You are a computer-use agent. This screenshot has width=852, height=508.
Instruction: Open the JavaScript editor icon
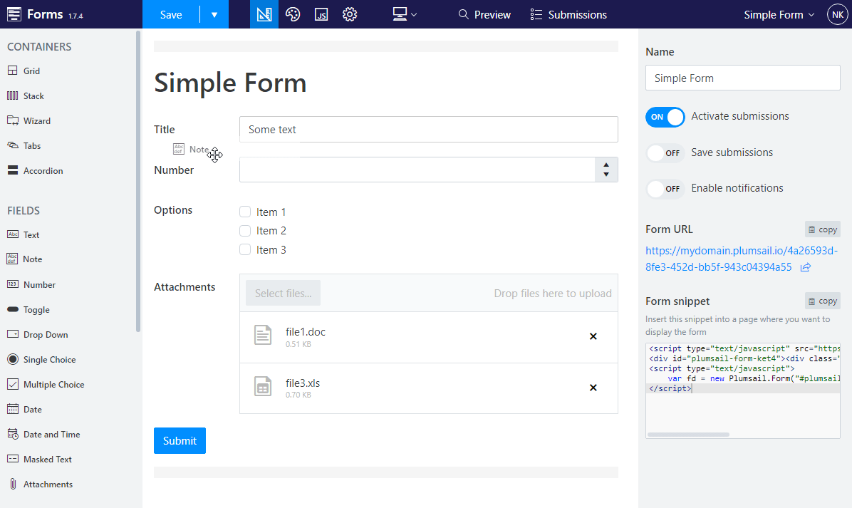[321, 14]
